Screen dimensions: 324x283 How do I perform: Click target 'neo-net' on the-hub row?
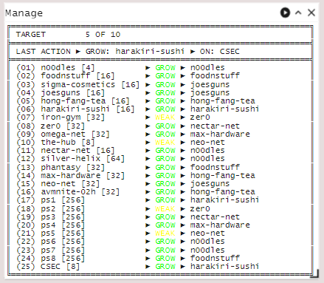point(207,143)
